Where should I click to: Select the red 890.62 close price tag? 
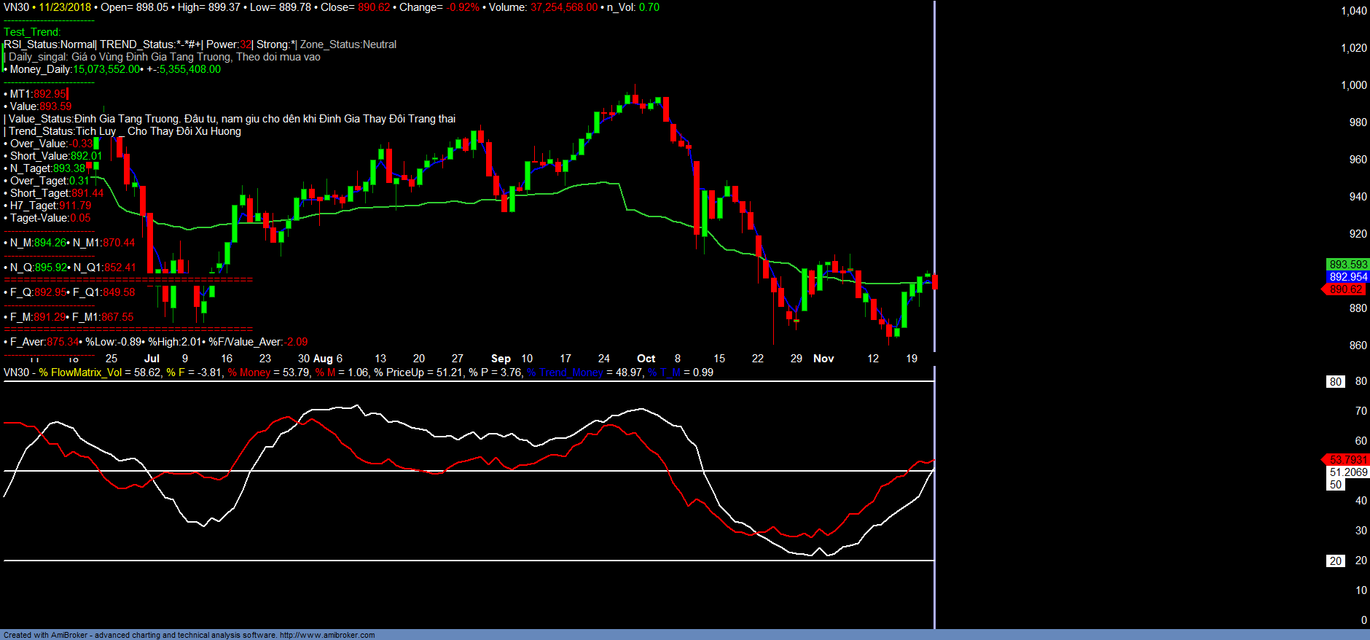coord(1345,289)
